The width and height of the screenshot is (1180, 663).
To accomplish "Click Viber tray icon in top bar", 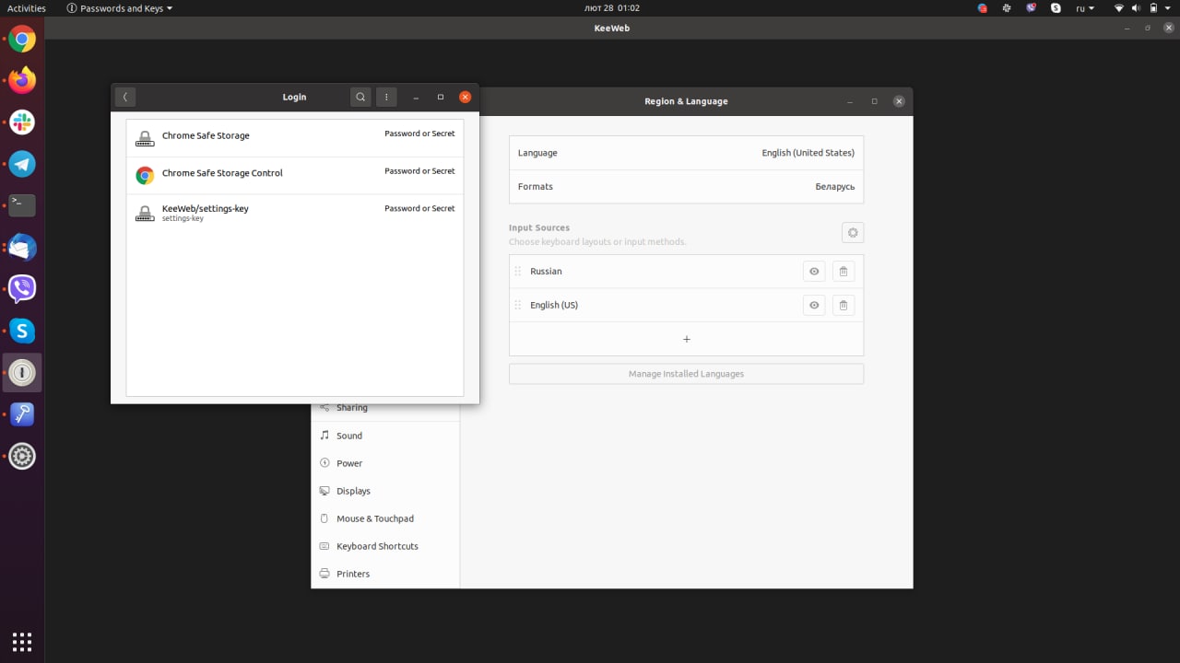I will 1032,8.
